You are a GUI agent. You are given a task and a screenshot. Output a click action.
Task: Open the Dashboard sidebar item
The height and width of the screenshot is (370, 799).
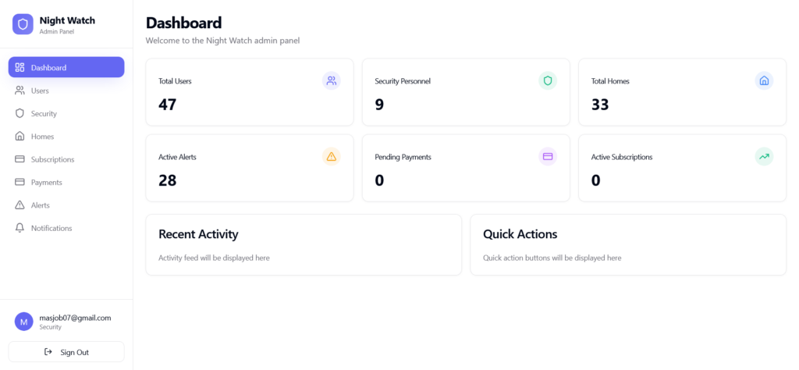pyautogui.click(x=66, y=68)
